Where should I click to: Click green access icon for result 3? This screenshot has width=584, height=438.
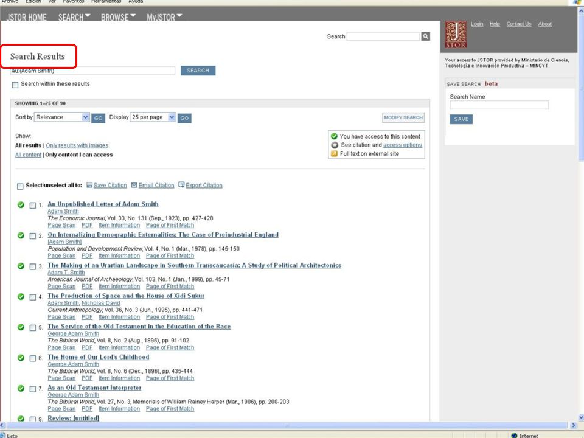tap(21, 266)
